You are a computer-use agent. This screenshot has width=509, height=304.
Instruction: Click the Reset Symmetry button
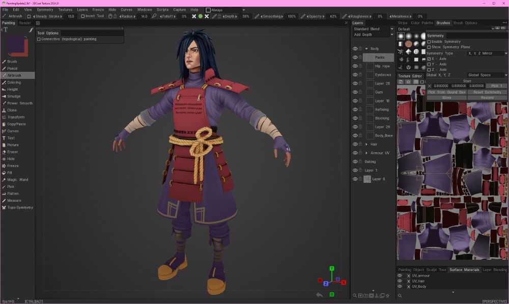click(x=487, y=92)
